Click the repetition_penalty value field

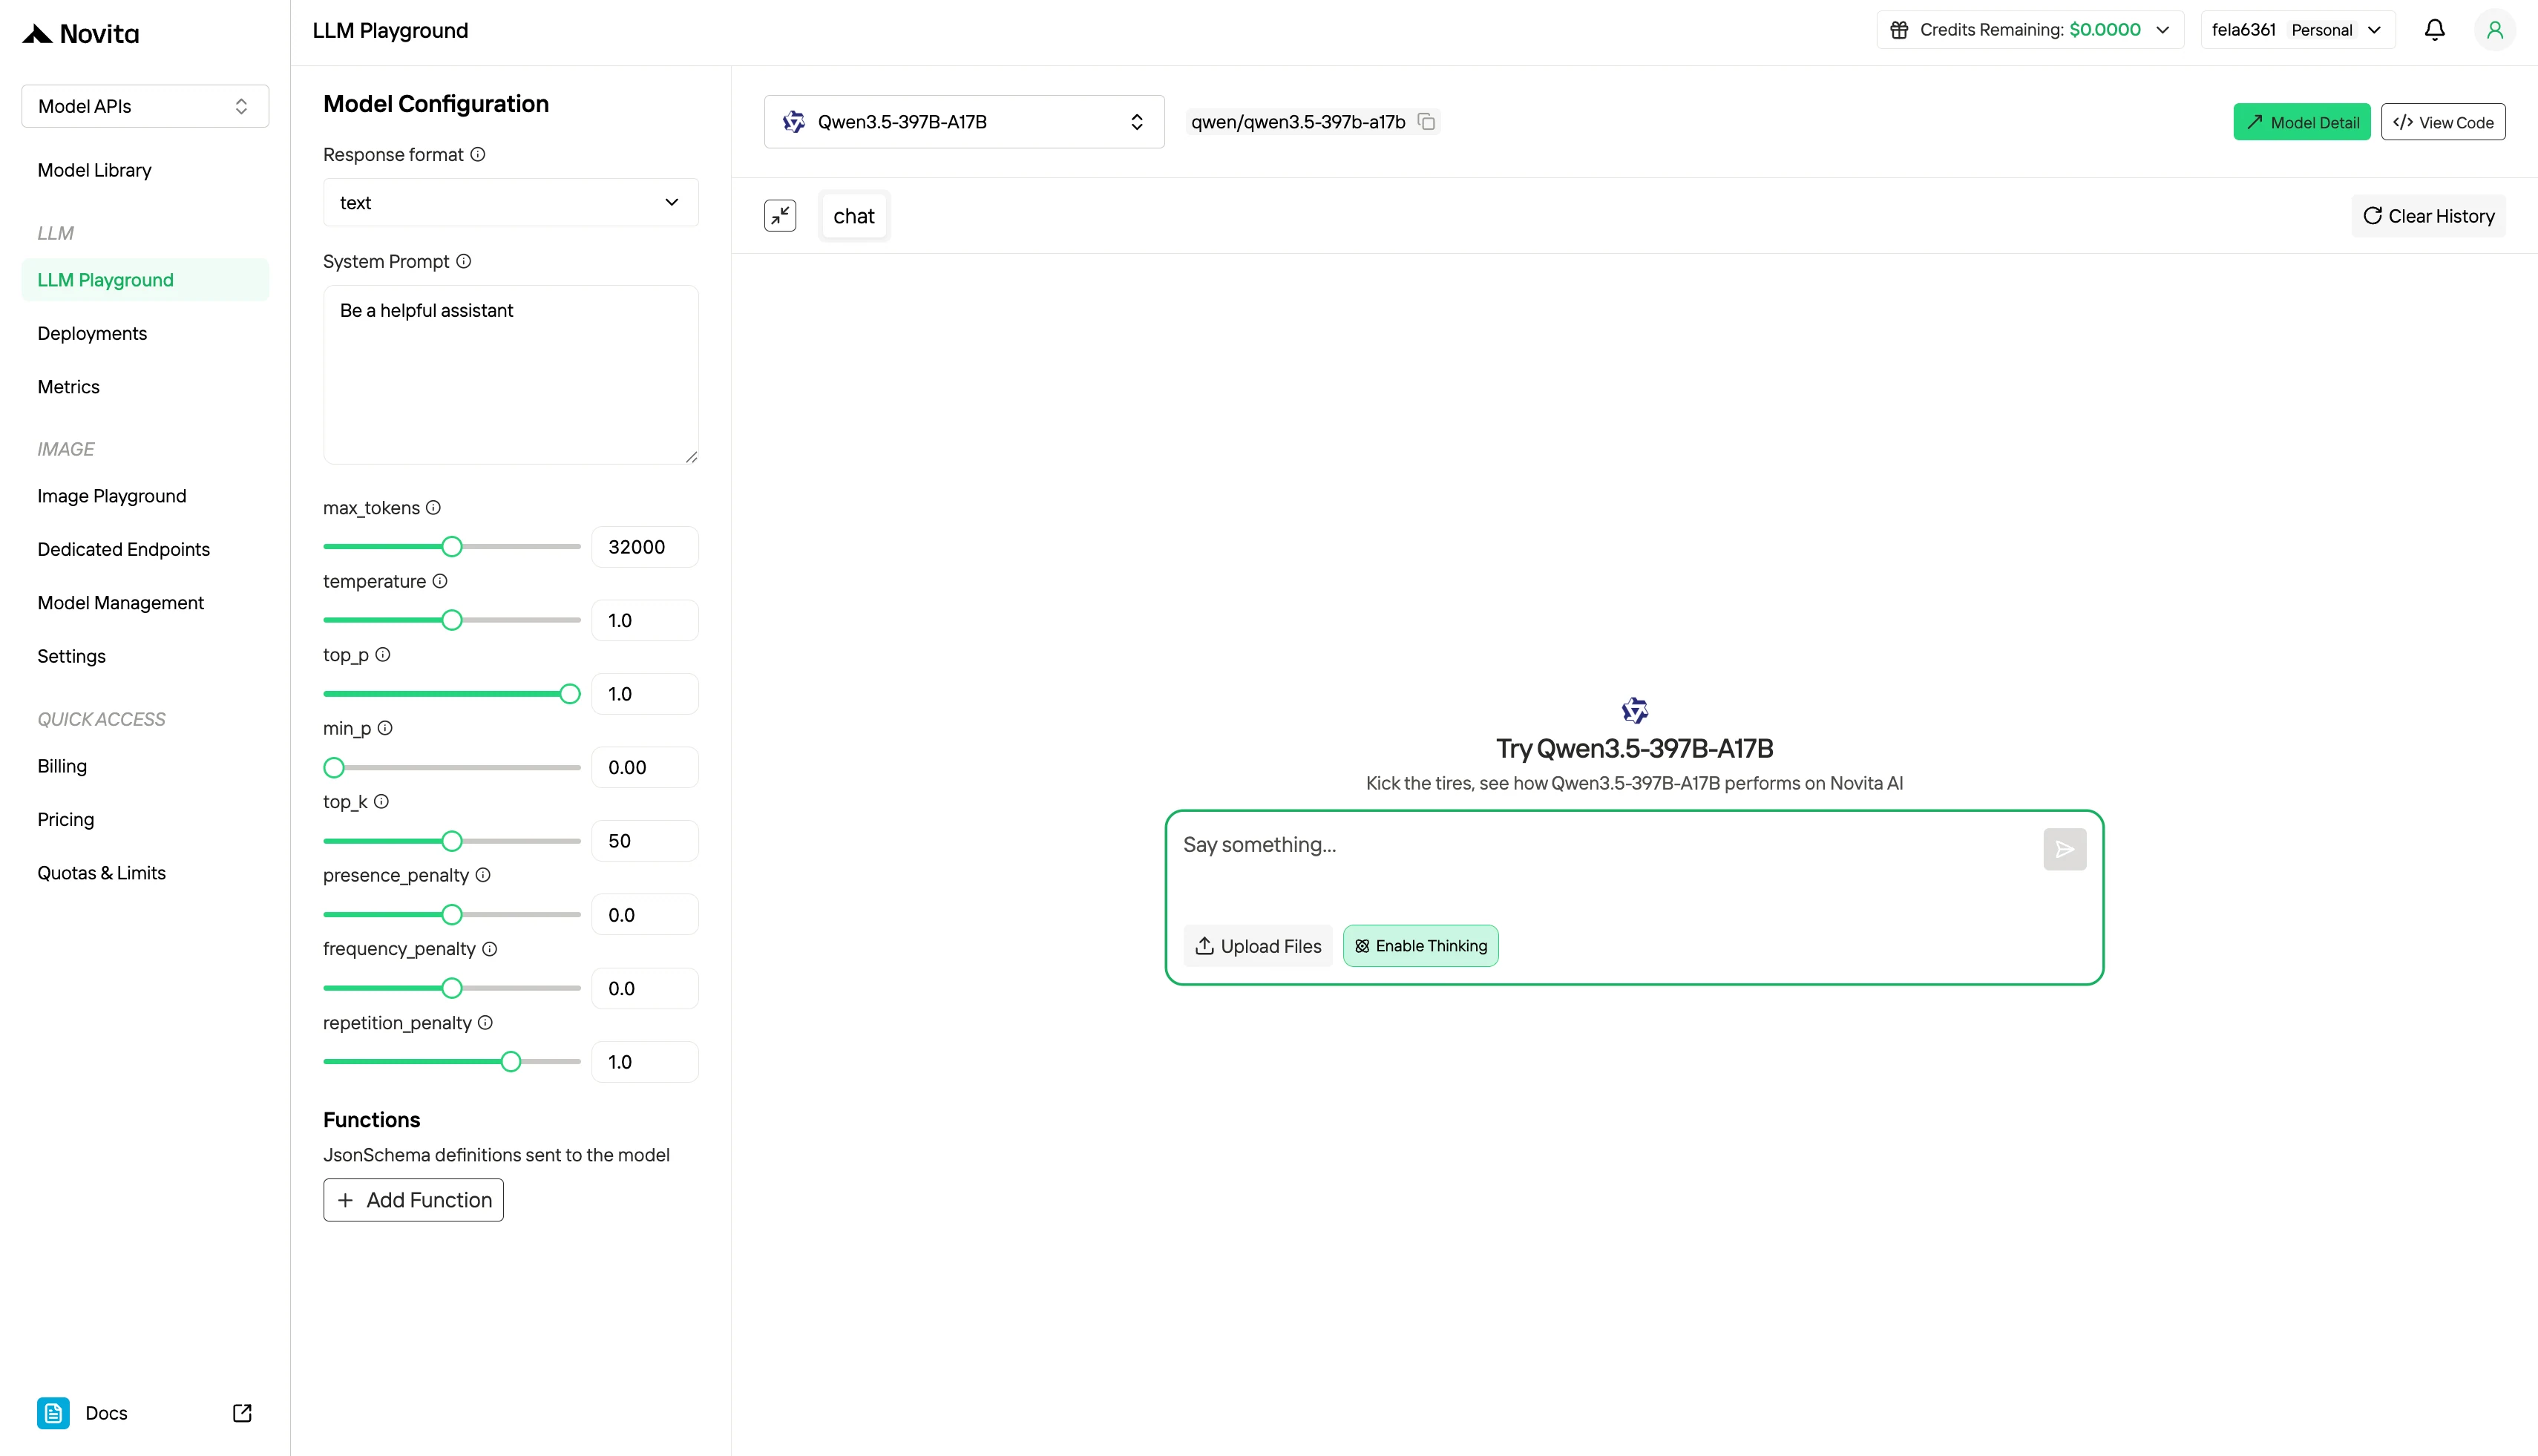tap(645, 1062)
